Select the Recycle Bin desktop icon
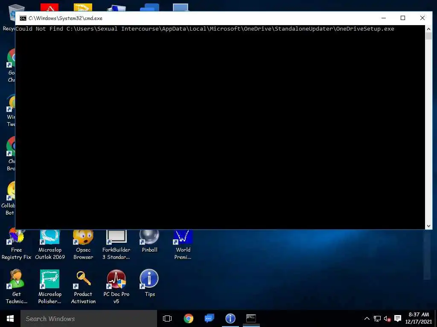The image size is (437, 327). 9,17
